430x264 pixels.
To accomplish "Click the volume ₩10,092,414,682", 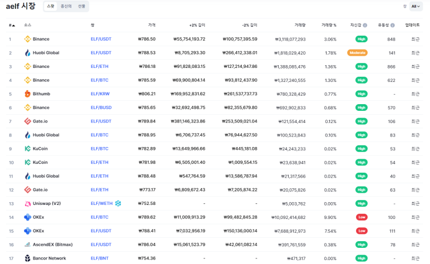I will point(288,217).
